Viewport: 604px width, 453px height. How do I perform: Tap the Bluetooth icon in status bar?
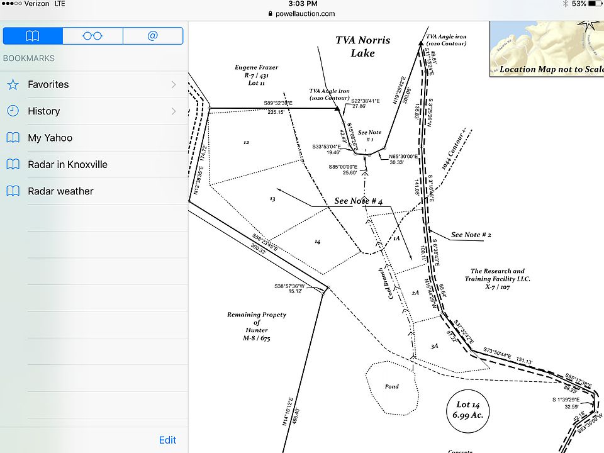point(566,4)
